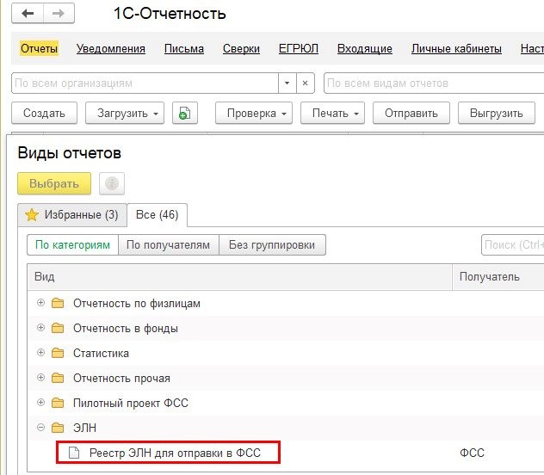Click the forward navigation arrow

pos(59,14)
